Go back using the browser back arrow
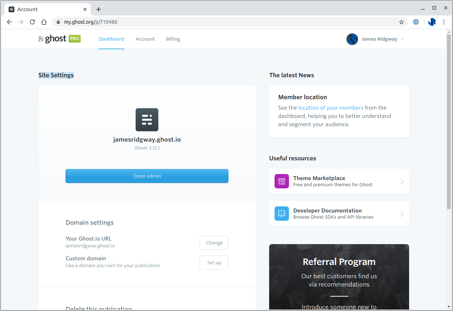This screenshot has height=311, width=453. tap(9, 22)
